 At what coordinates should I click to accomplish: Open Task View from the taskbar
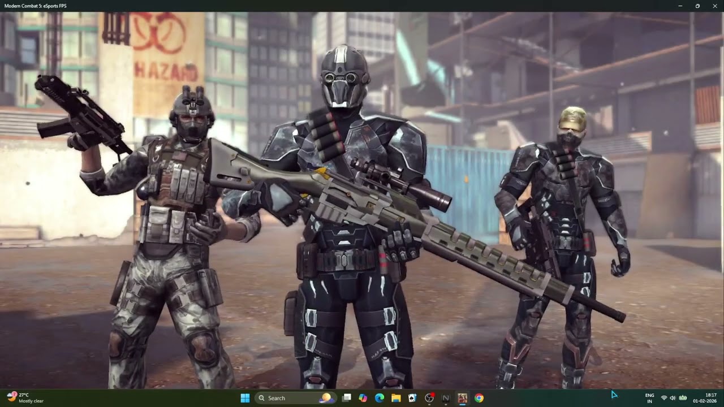point(347,398)
